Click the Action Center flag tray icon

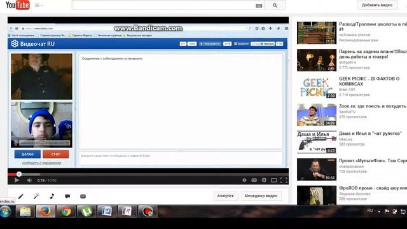point(387,211)
